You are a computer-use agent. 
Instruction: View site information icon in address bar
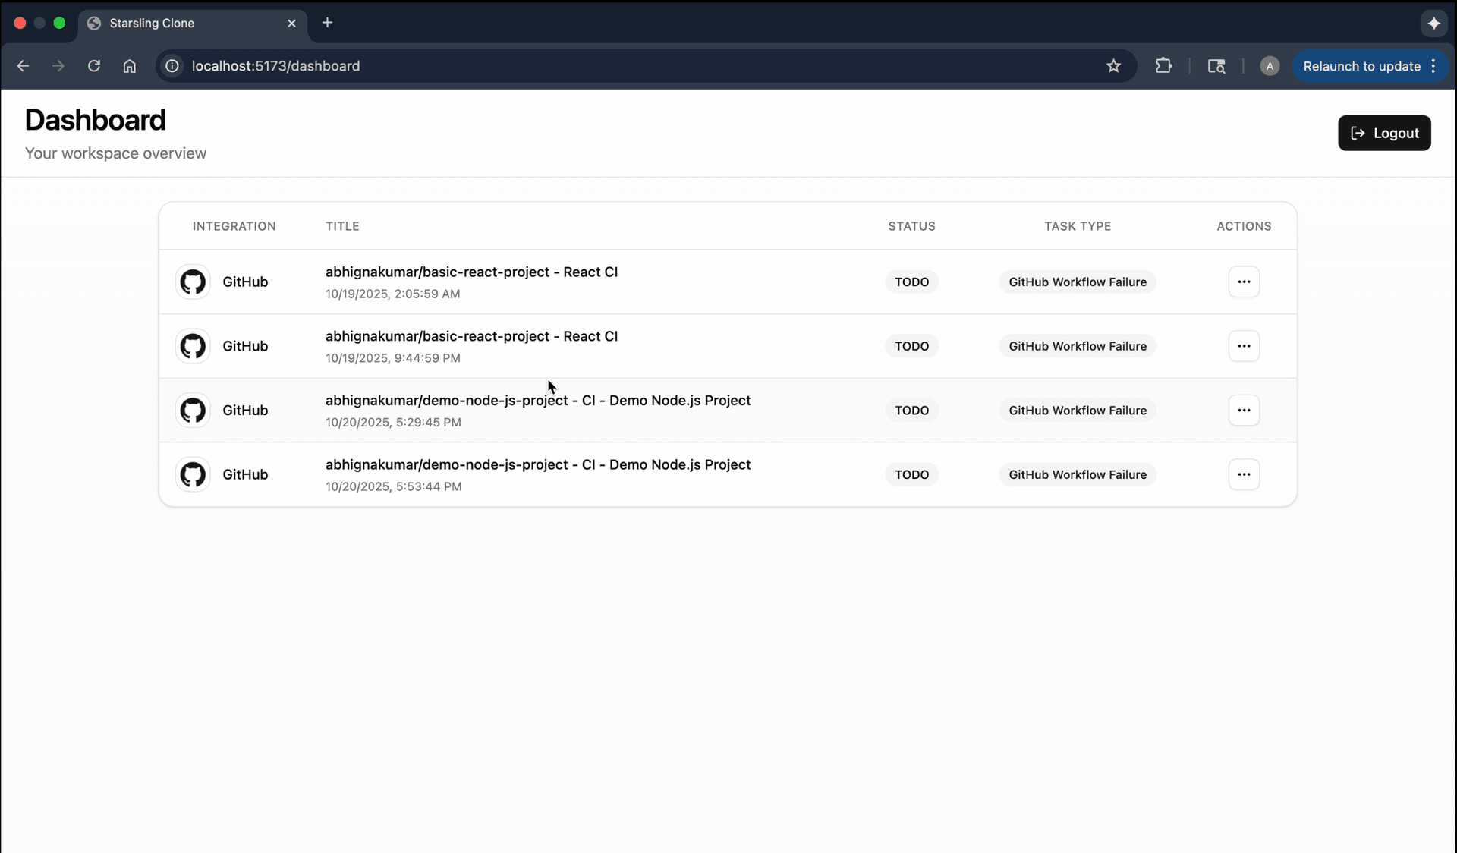coord(173,66)
